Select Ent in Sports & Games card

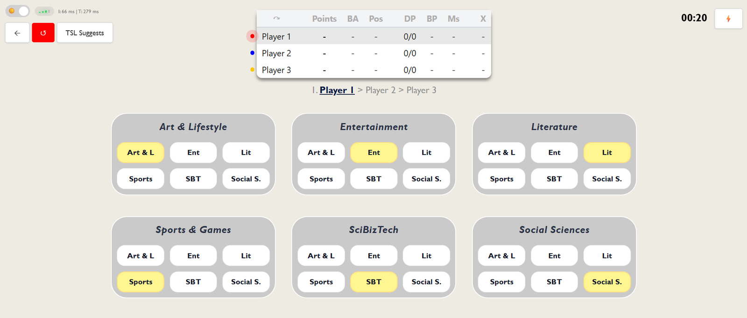pyautogui.click(x=193, y=256)
